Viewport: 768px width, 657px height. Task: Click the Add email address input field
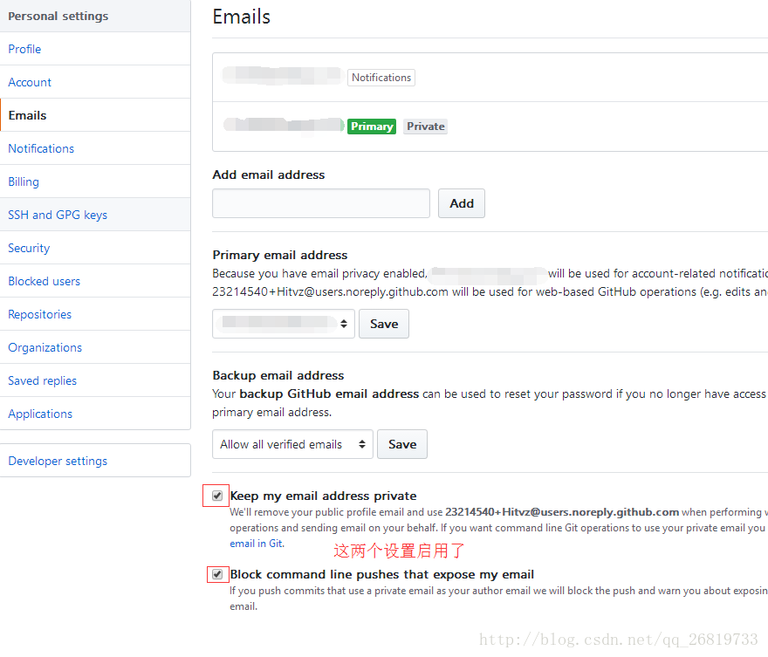click(321, 203)
